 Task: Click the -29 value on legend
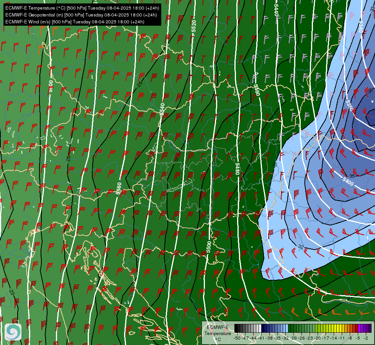293,338
